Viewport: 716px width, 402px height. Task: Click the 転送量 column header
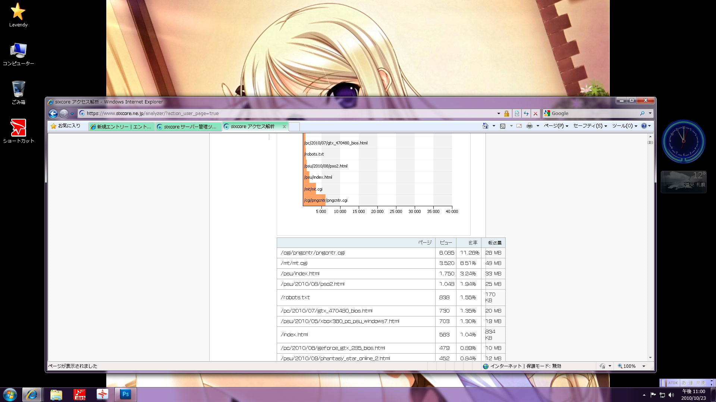click(493, 243)
